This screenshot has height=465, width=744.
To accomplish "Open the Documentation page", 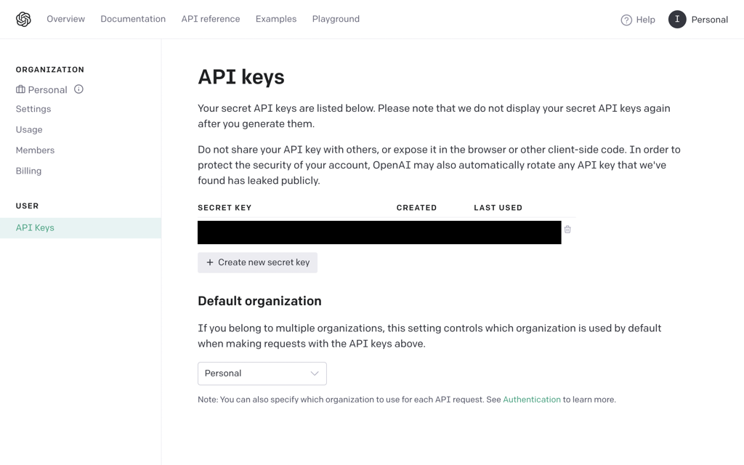I will [x=133, y=19].
